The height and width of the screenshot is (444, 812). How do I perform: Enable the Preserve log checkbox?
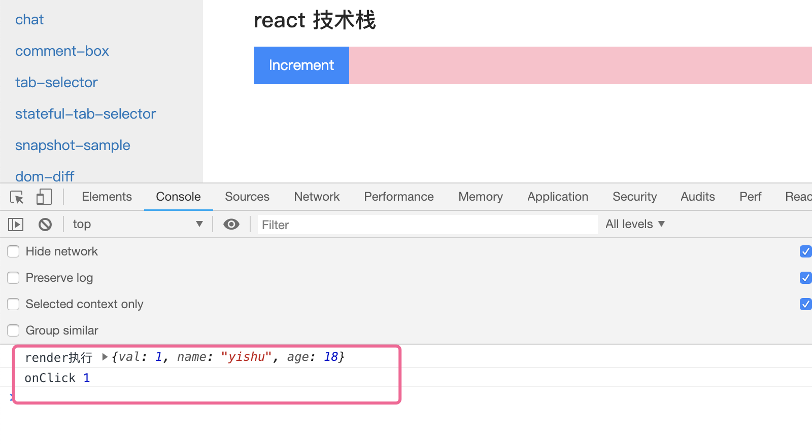(13, 278)
